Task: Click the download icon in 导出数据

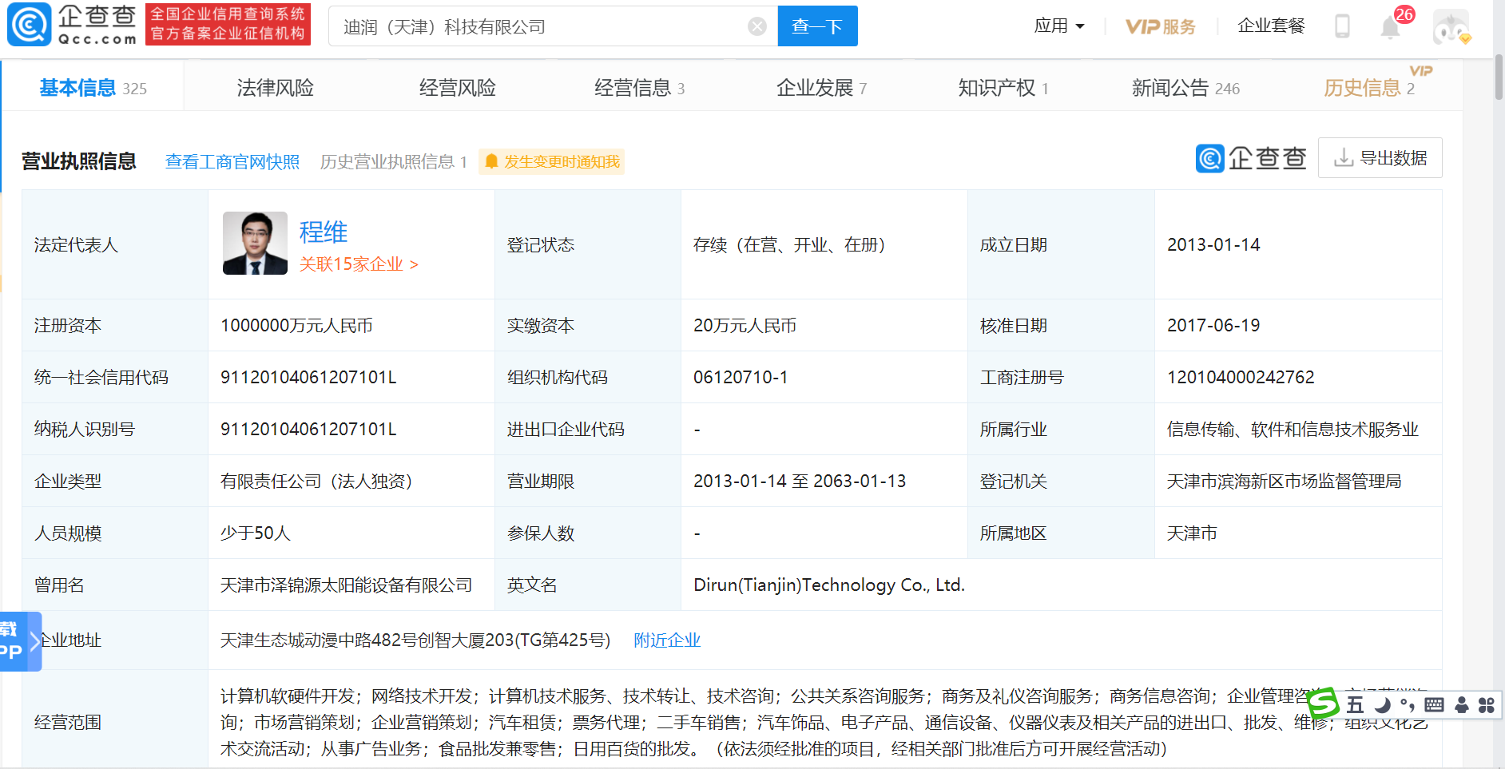Action: coord(1344,157)
